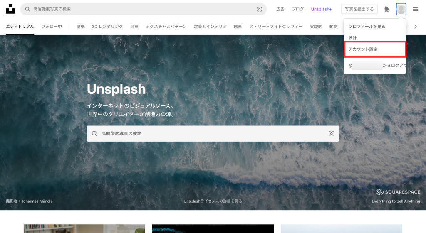Select the フォロー中 tab
426x233 pixels.
coord(52,27)
